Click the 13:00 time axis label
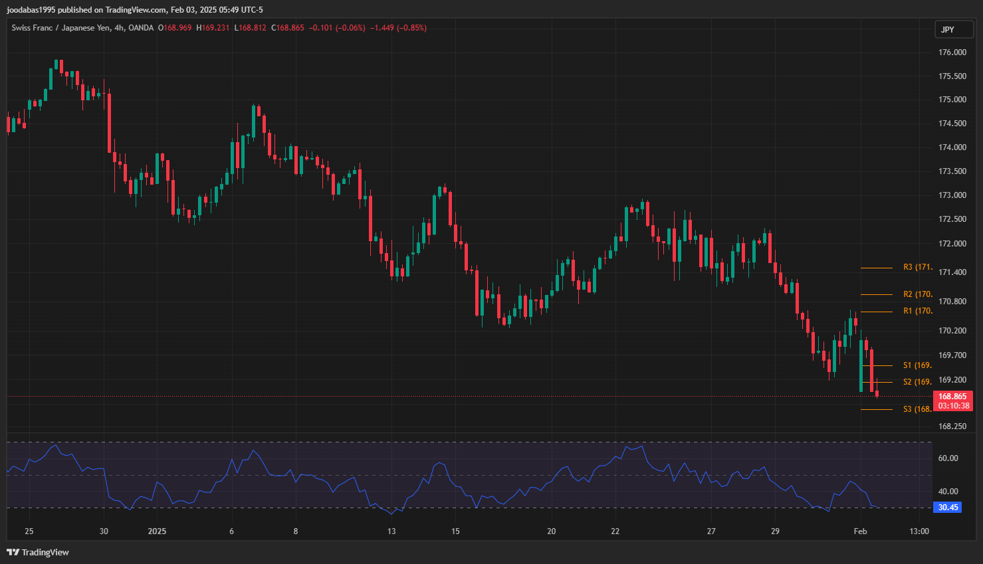The width and height of the screenshot is (983, 564). pyautogui.click(x=919, y=531)
